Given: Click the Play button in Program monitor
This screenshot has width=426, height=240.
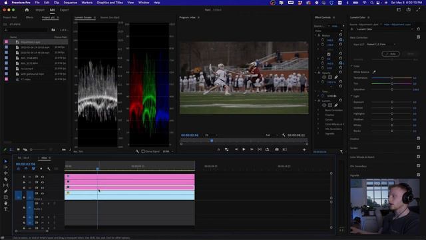Looking at the screenshot, I should [x=244, y=149].
